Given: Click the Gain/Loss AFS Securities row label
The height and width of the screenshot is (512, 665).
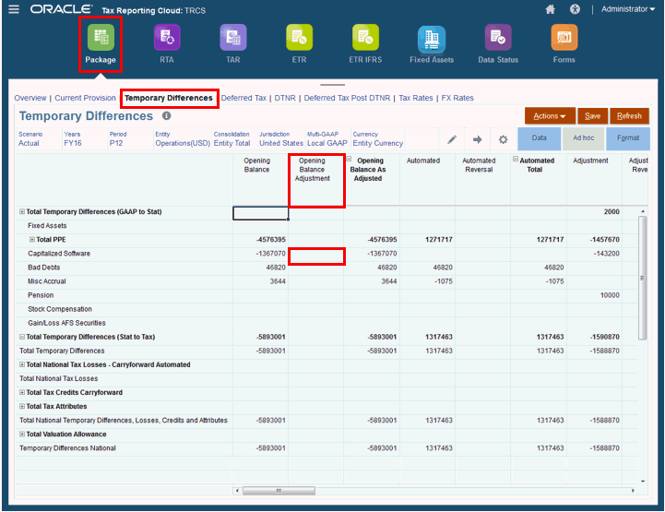Looking at the screenshot, I should pyautogui.click(x=66, y=323).
